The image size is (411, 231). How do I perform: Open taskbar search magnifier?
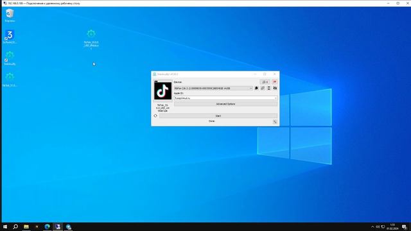click(x=15, y=227)
